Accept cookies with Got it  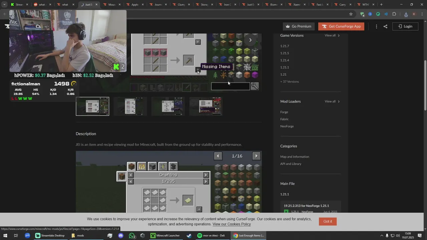point(328,221)
